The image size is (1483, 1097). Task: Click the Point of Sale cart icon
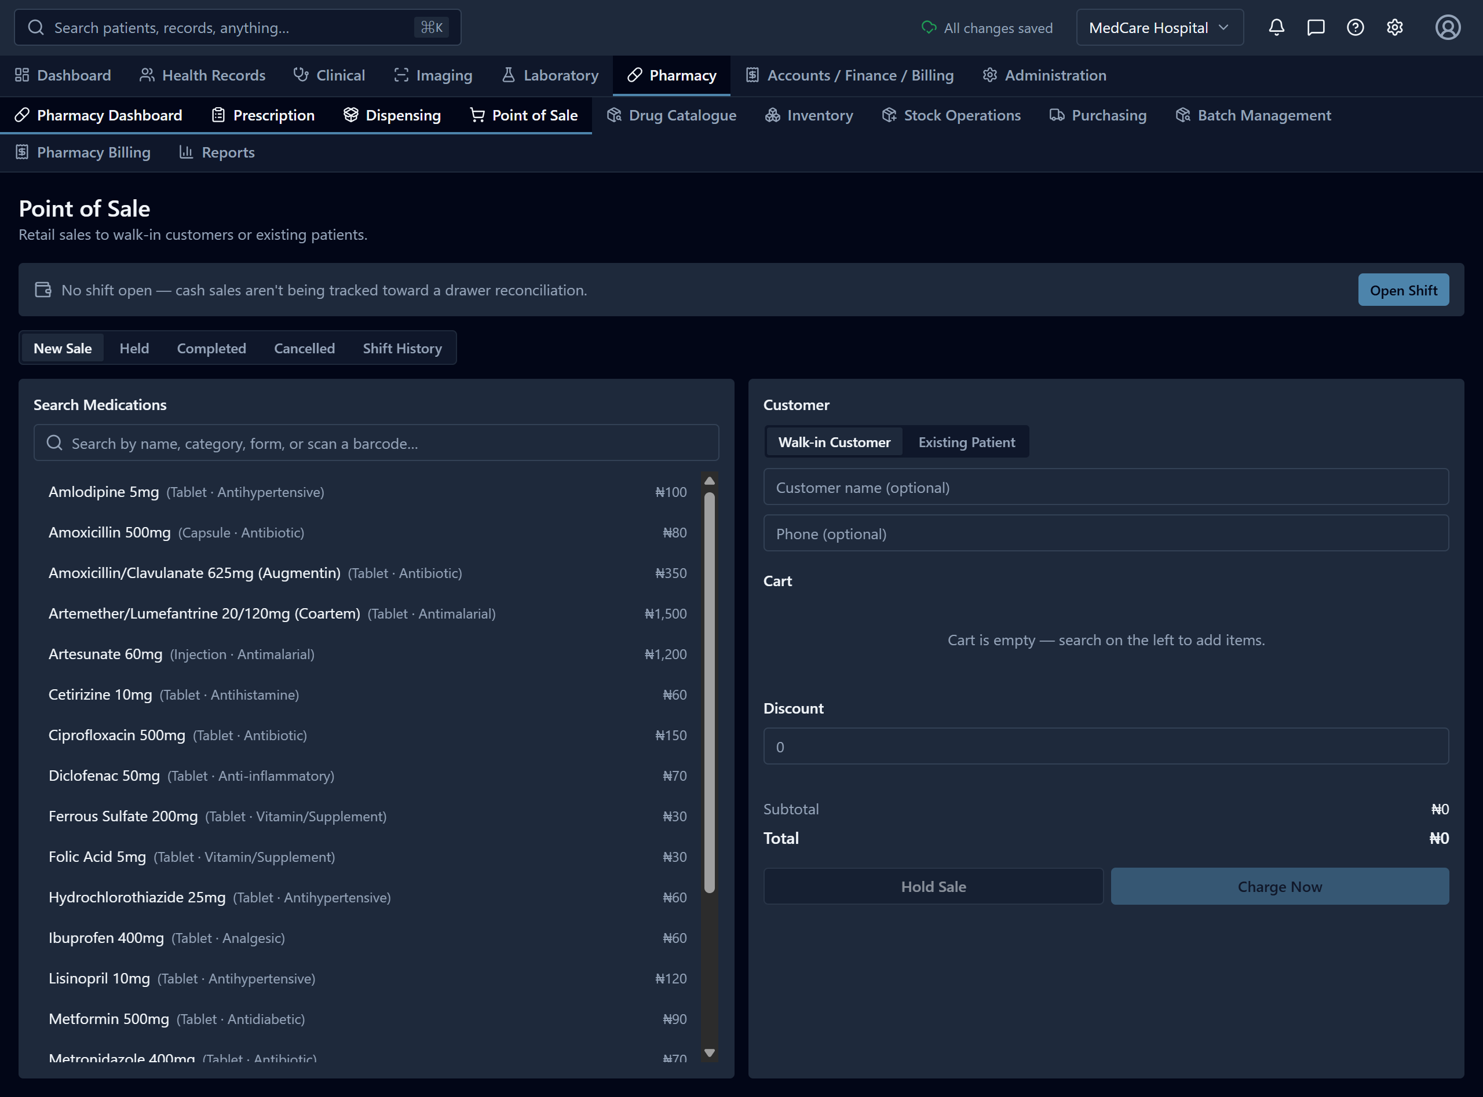(x=477, y=115)
